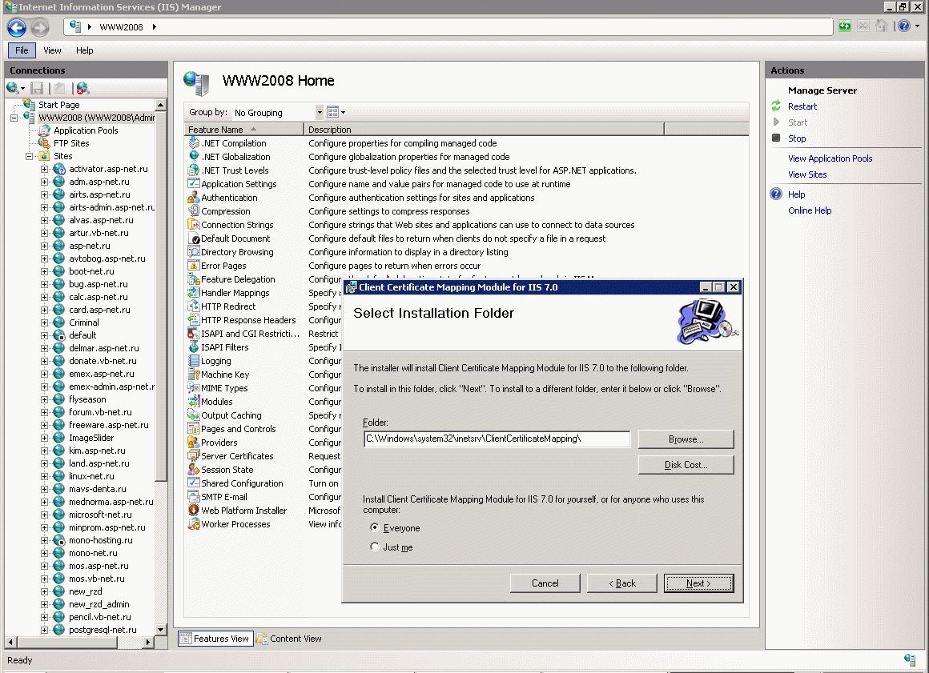
Task: Click the Delete Connection icon in Connections toolbar
Action: tap(83, 88)
